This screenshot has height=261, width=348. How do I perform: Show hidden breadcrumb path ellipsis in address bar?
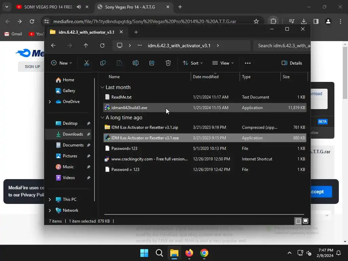coord(140,45)
